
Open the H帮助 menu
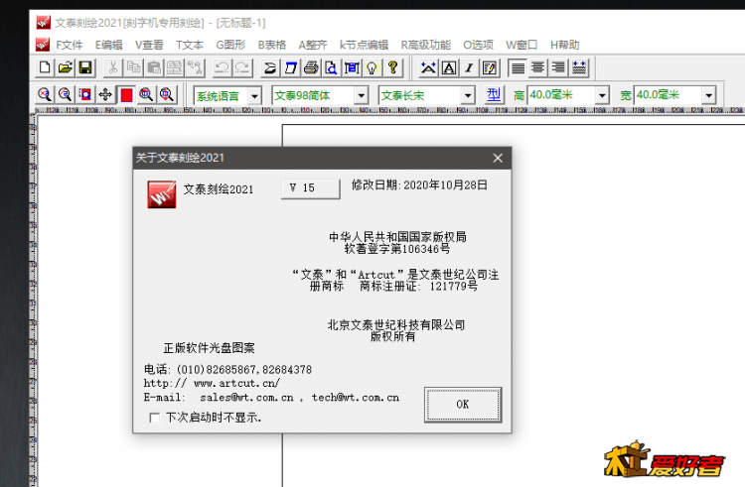[564, 45]
